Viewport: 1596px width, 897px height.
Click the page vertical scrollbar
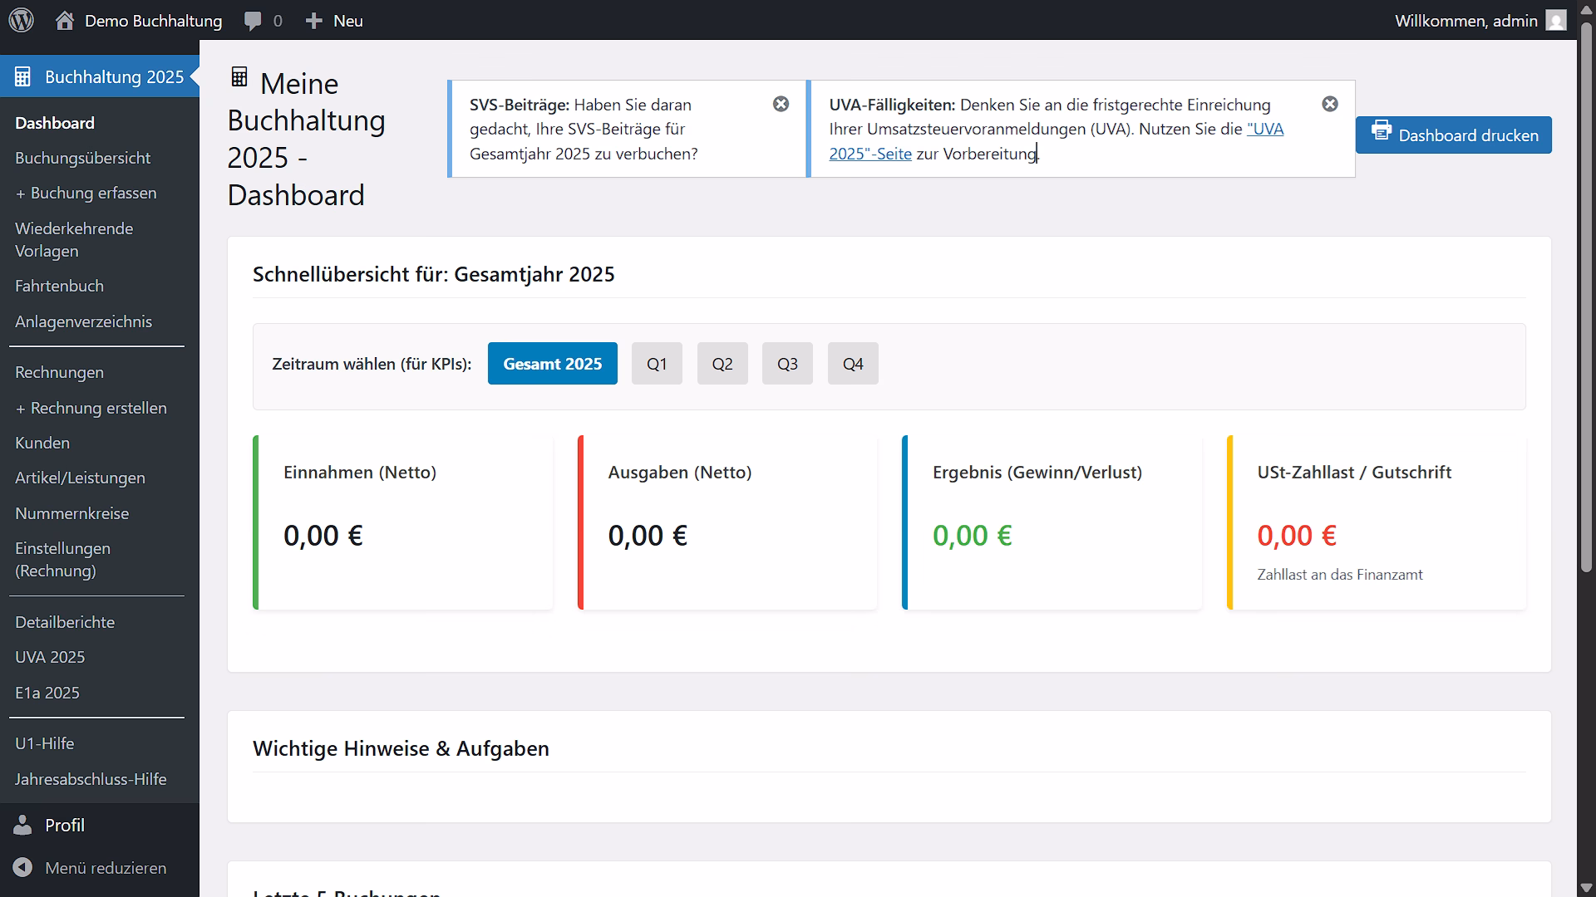click(x=1586, y=299)
